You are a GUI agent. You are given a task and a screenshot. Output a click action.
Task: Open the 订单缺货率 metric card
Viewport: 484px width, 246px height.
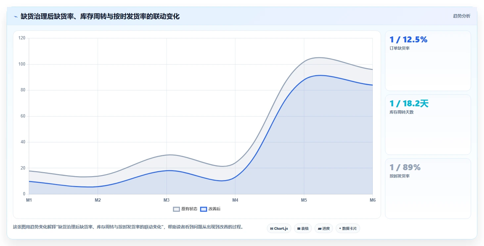(x=428, y=61)
